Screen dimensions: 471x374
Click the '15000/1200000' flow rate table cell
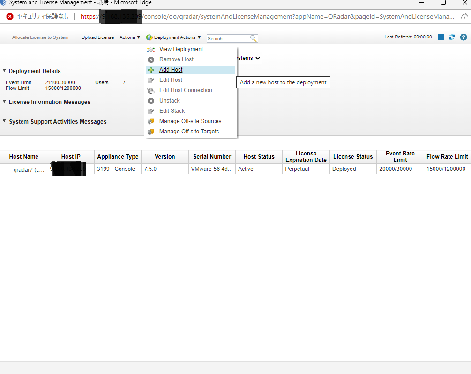(447, 169)
